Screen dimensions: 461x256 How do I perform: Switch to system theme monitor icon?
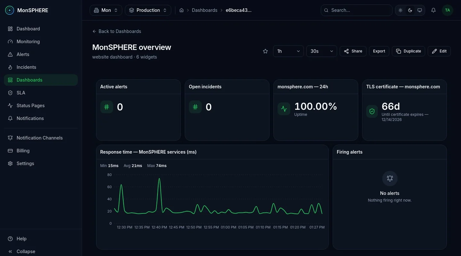click(x=420, y=10)
